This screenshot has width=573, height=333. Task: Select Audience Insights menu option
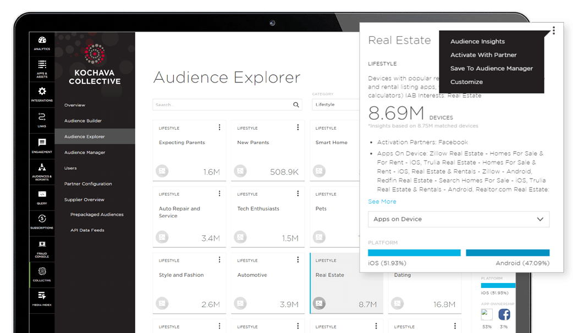tap(477, 41)
